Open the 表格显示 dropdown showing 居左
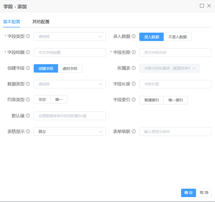Image resolution: width=215 pixels, height=202 pixels. coord(69,132)
